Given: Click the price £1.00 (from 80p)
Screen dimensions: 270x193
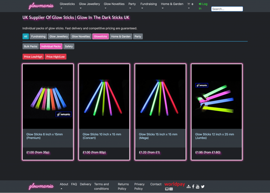Looking at the screenshot, I should click(94, 152).
